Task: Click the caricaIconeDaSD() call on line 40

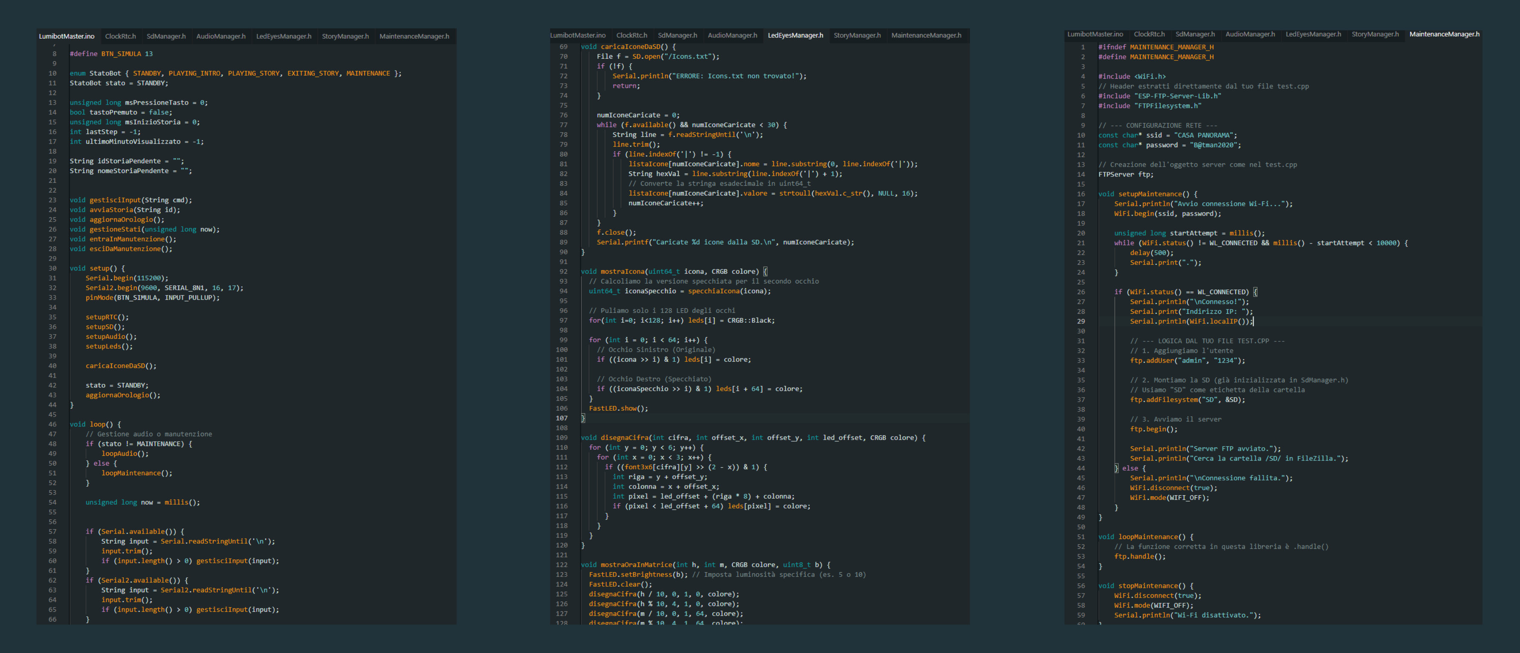Action: point(116,365)
